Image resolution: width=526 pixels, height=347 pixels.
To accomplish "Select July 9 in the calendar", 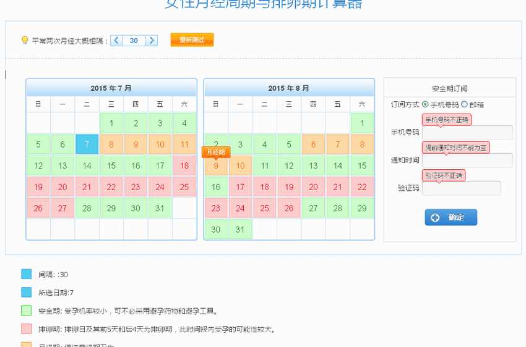I will point(136,144).
